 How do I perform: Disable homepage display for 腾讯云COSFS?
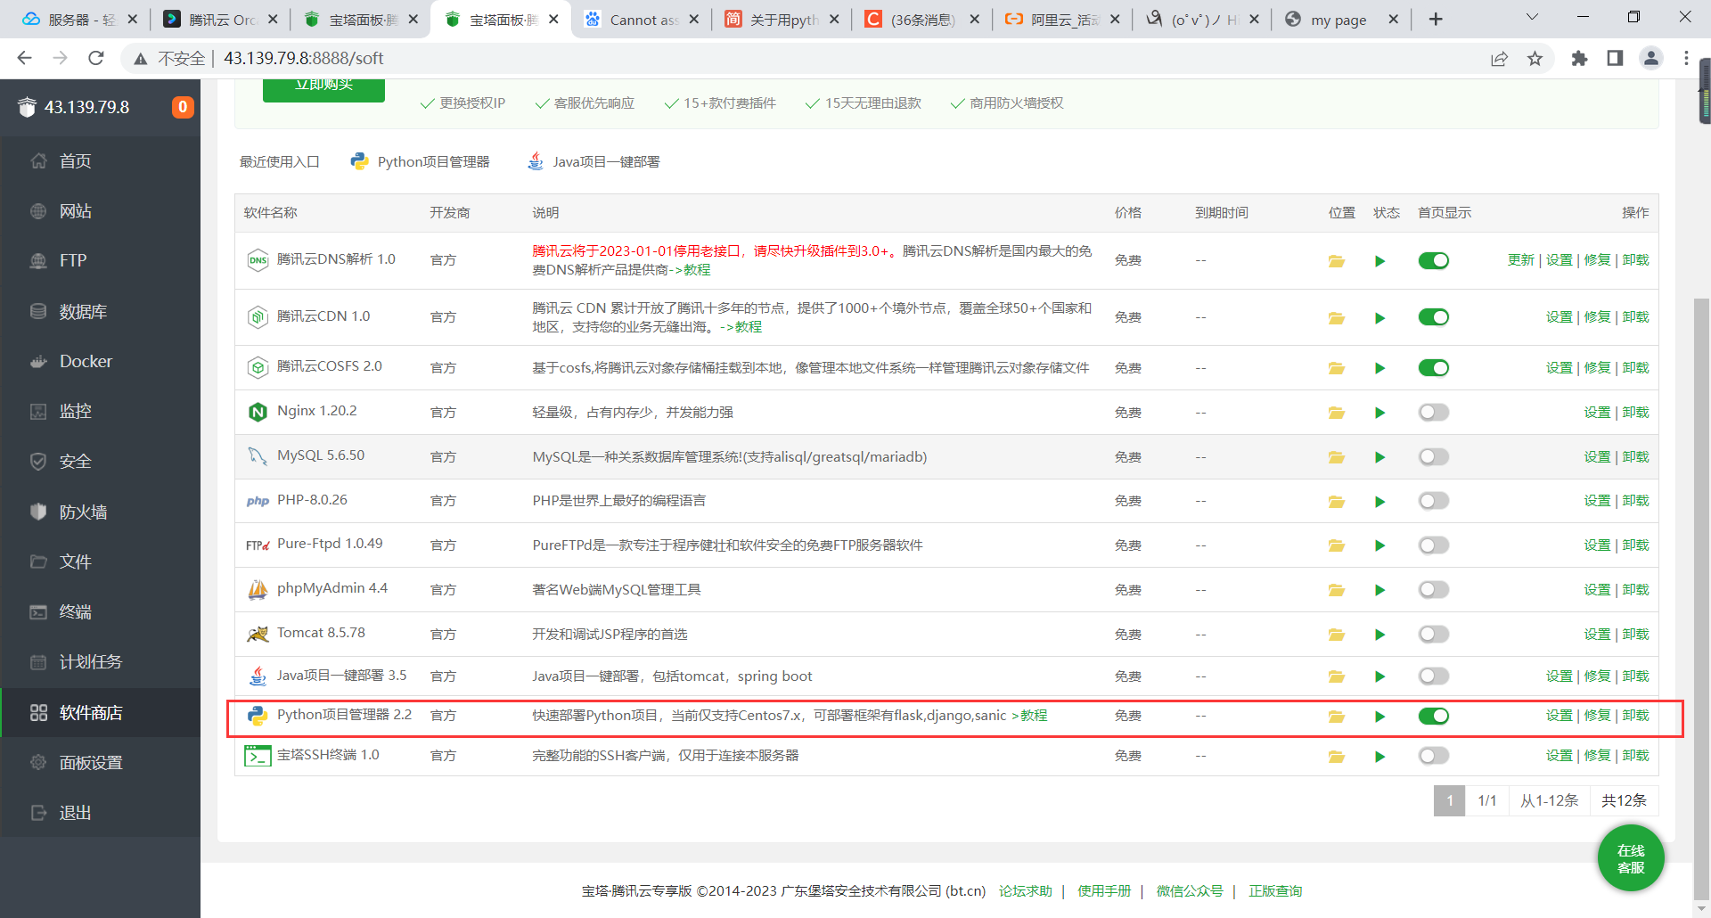point(1434,368)
